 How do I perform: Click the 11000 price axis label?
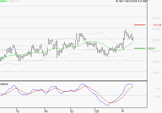click(156, 29)
